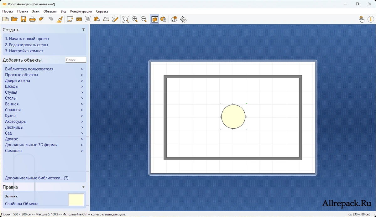The height and width of the screenshot is (217, 376).
Task: Select the brick wall icon
Action: (79, 19)
